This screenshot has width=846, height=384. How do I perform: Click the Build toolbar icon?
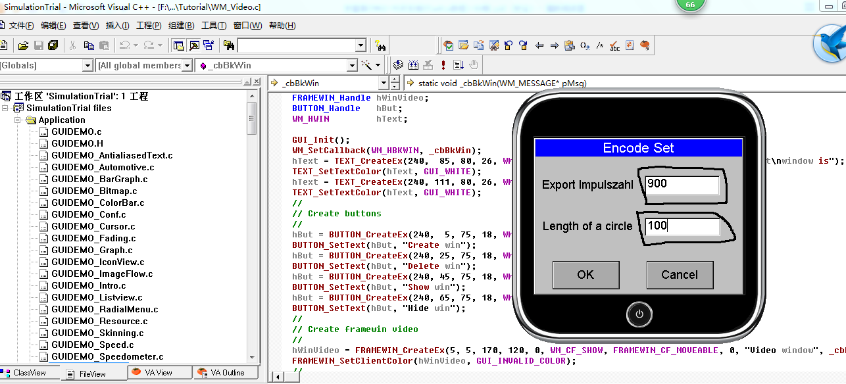(x=413, y=64)
